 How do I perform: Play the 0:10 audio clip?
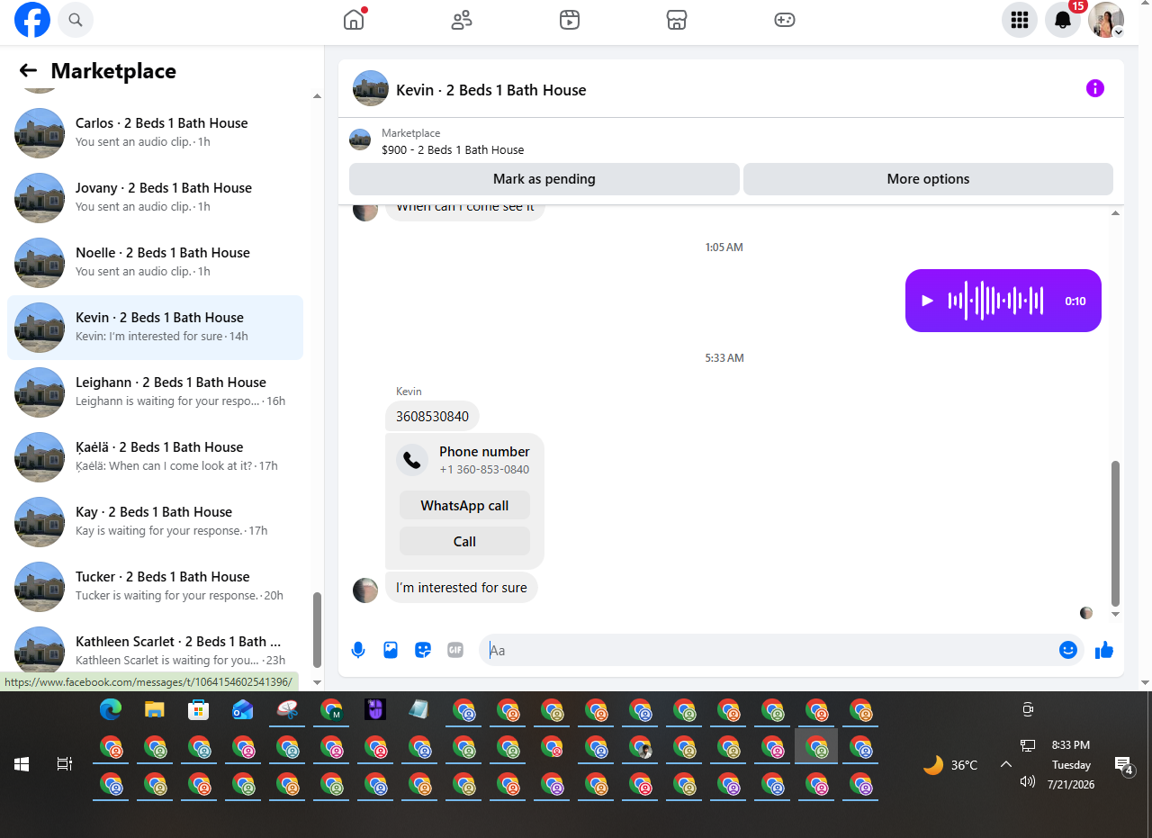pos(927,301)
